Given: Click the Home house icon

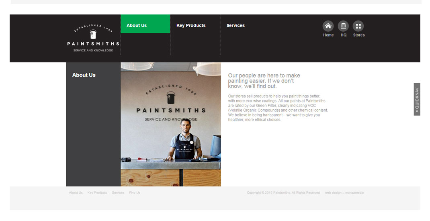Looking at the screenshot, I should tap(328, 26).
